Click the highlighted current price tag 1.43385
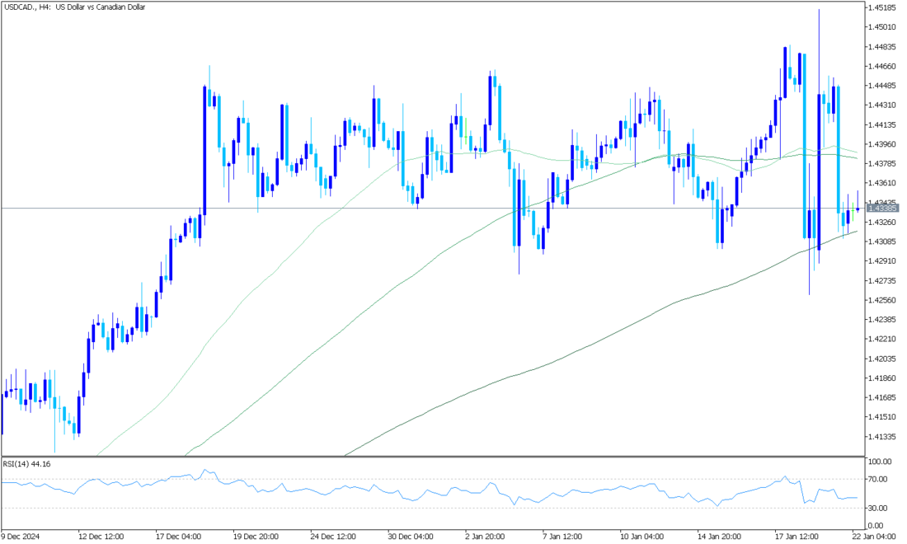The height and width of the screenshot is (544, 907). (883, 208)
